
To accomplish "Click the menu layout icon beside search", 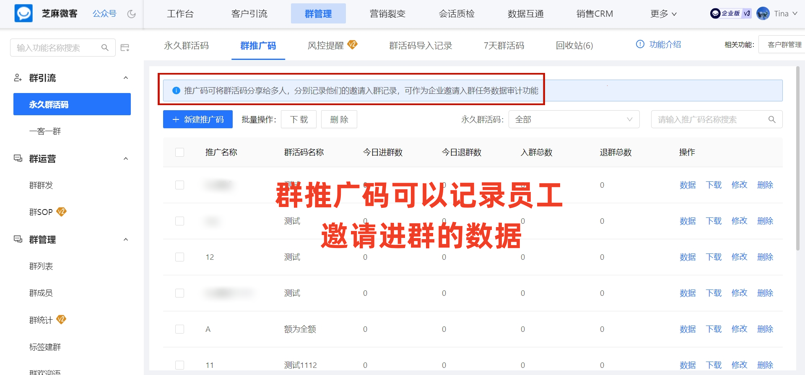I will coord(125,47).
